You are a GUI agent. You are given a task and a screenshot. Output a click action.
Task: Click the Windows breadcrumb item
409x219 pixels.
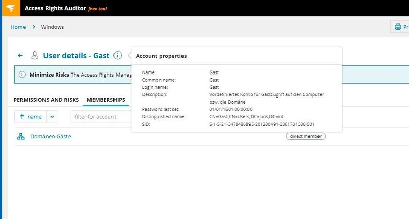pos(52,27)
